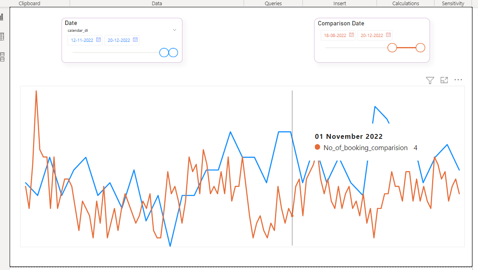Image resolution: width=478 pixels, height=270 pixels.
Task: Click the No_of_booking_comparision tooltip label
Action: pyautogui.click(x=366, y=148)
